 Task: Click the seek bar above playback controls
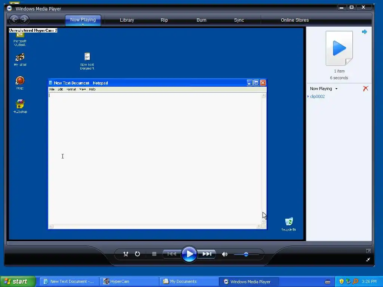189,243
